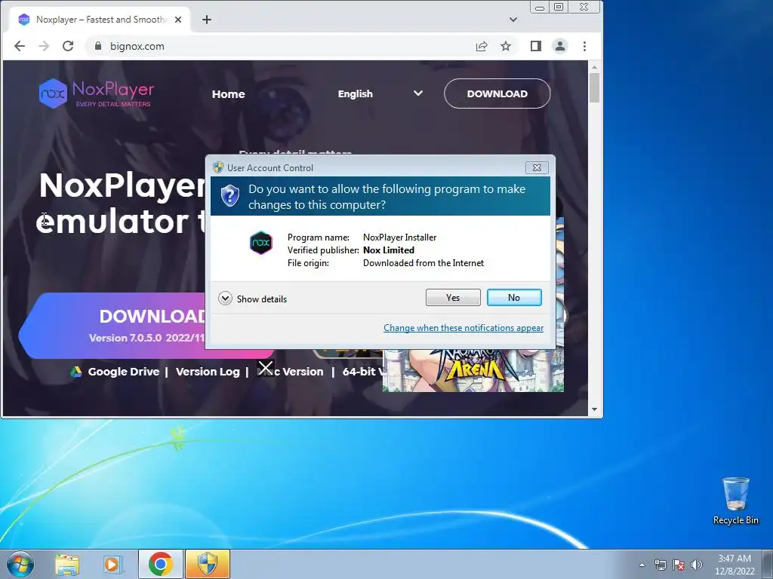Click the outlined DOWNLOAD button in header
Viewport: 773px width, 579px height.
[x=497, y=93]
